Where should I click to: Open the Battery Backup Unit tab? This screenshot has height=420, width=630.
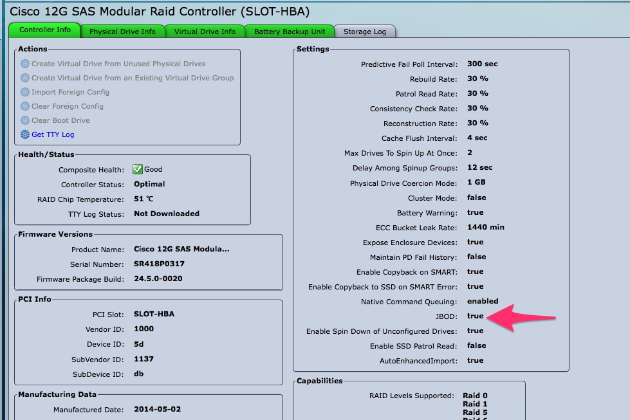point(290,32)
